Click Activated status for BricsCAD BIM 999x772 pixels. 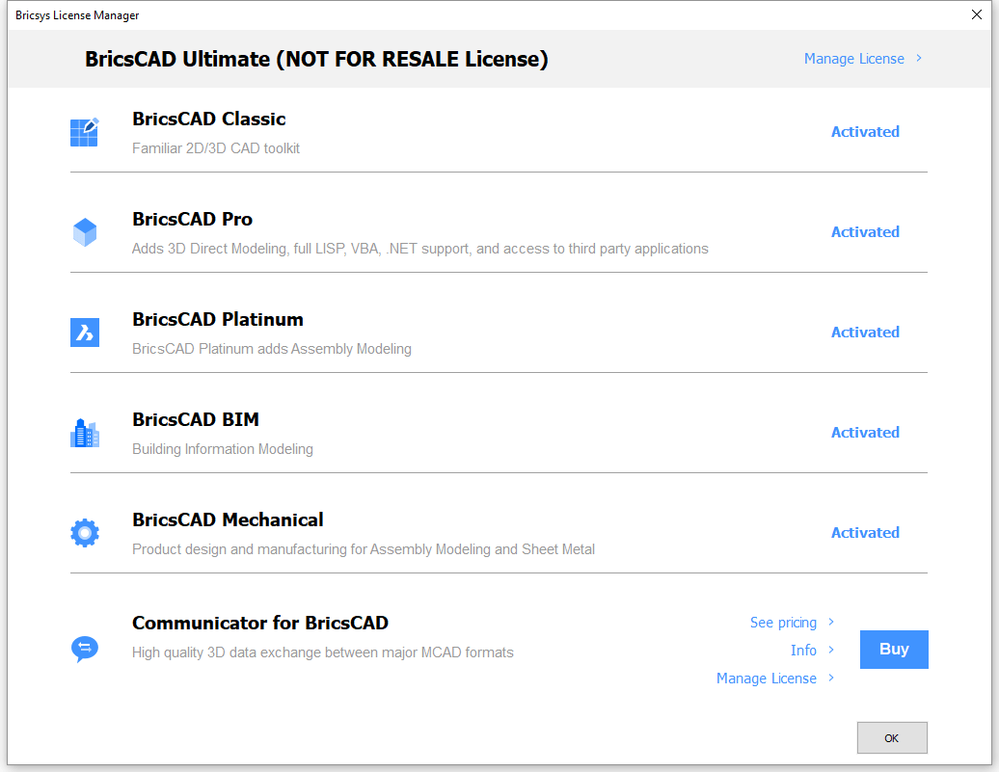tap(865, 433)
